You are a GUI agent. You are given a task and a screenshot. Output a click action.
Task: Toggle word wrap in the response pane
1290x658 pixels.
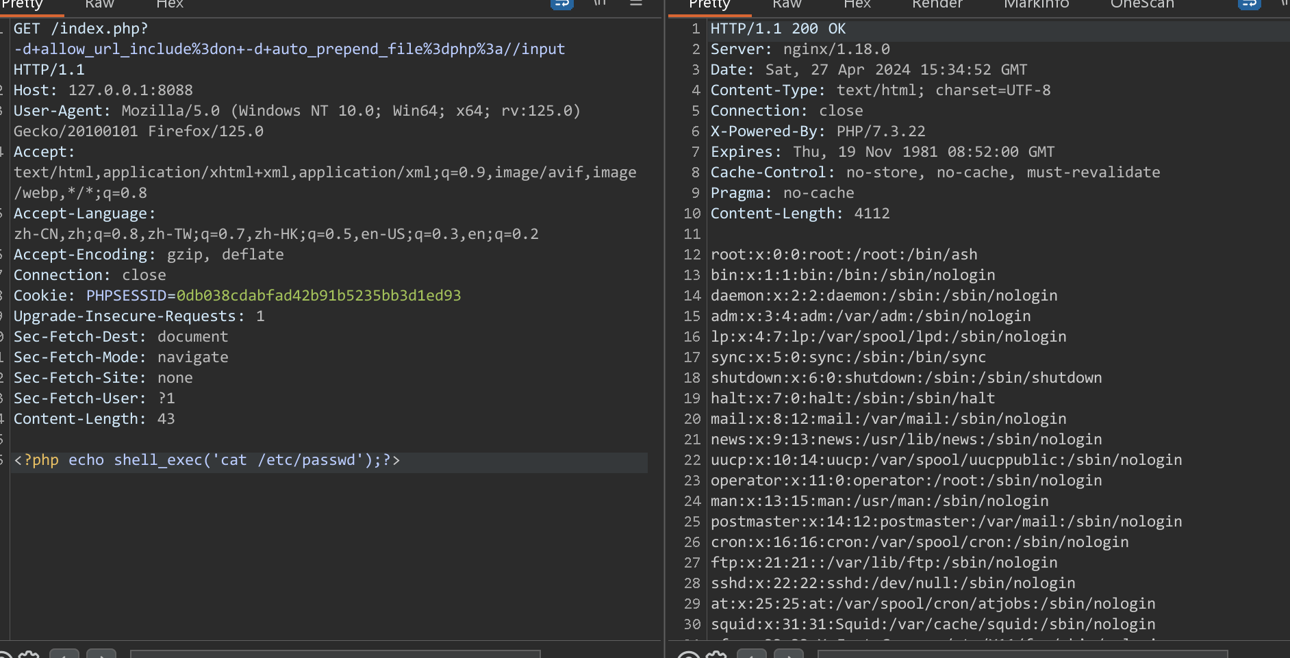[x=1249, y=3]
